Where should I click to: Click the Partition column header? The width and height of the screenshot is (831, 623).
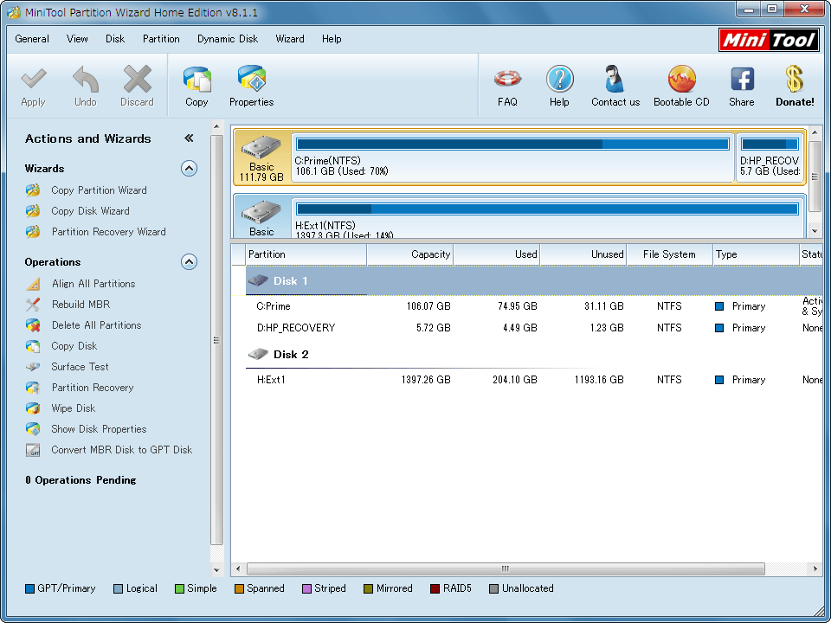tap(306, 254)
